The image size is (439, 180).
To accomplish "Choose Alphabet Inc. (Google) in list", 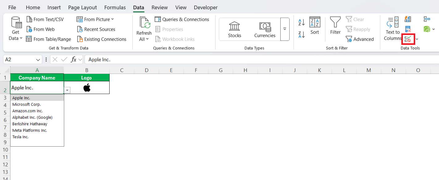I will coord(37,117).
